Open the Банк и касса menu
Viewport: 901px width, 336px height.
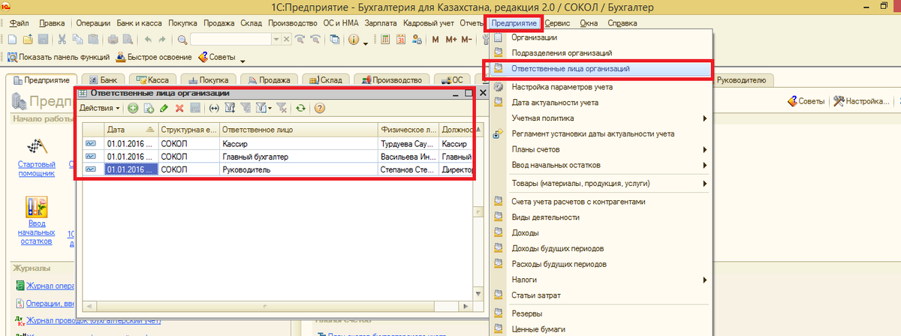click(x=140, y=23)
